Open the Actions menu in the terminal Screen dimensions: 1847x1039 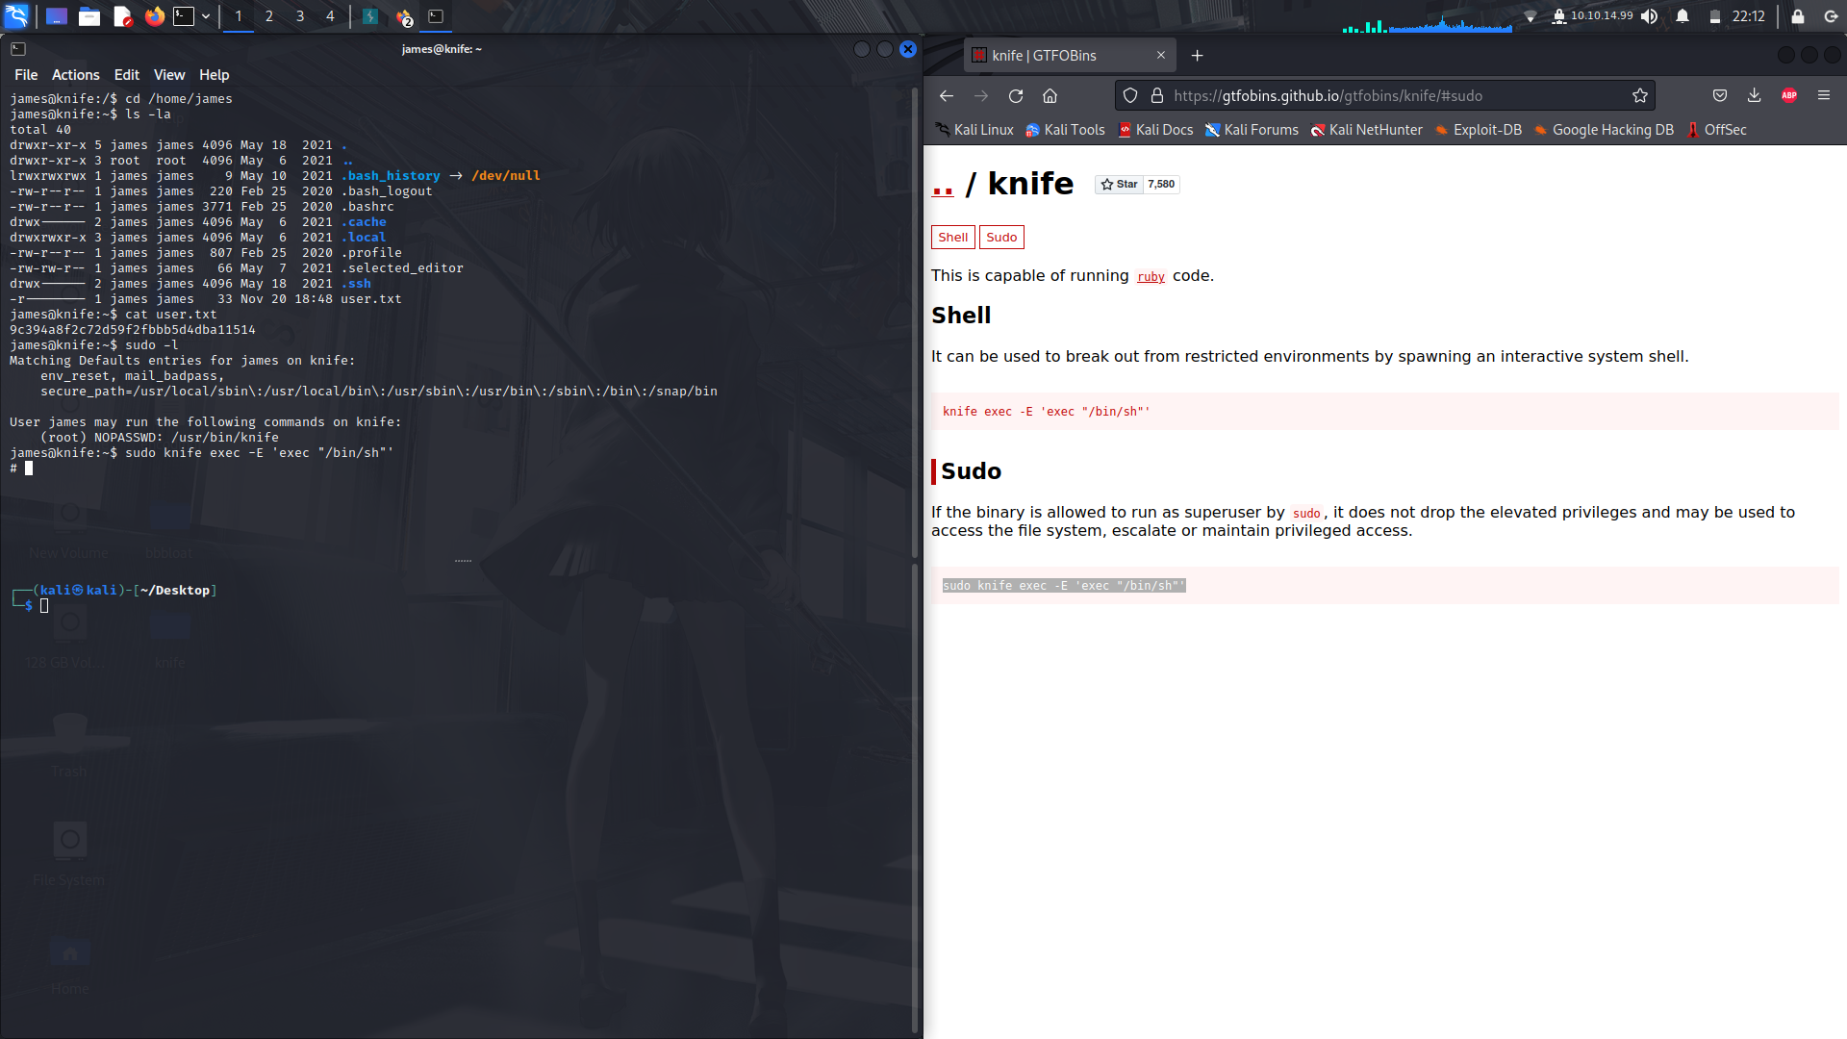point(74,74)
